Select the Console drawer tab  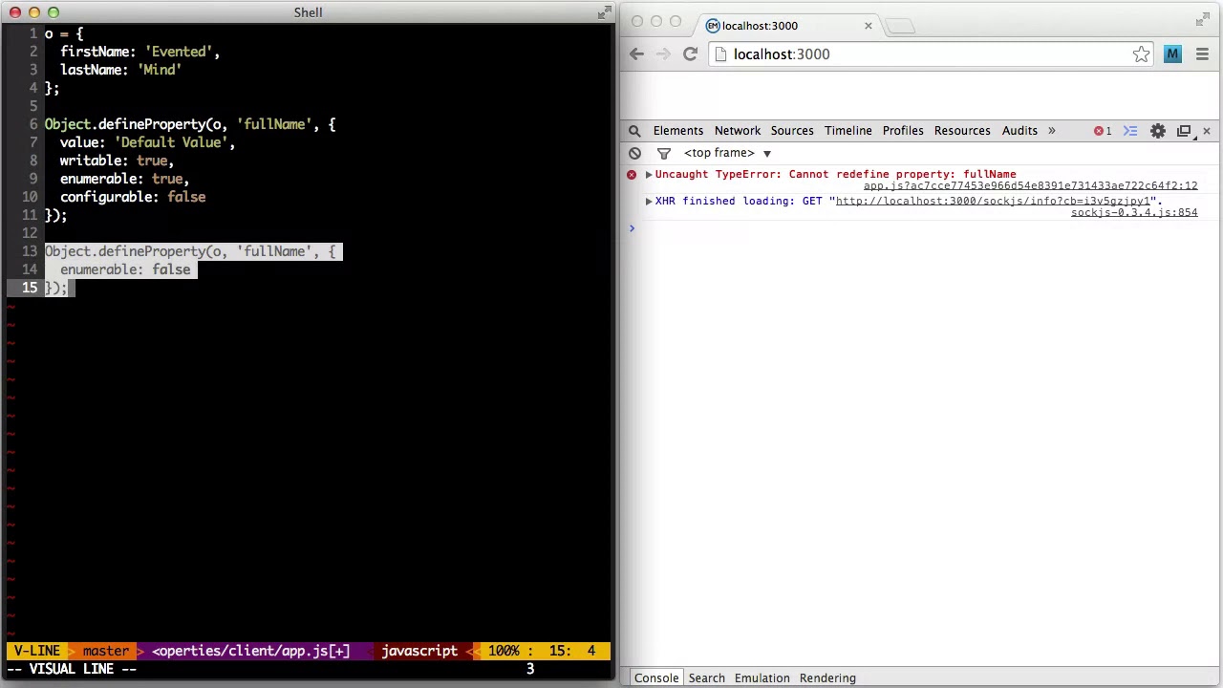click(x=656, y=678)
